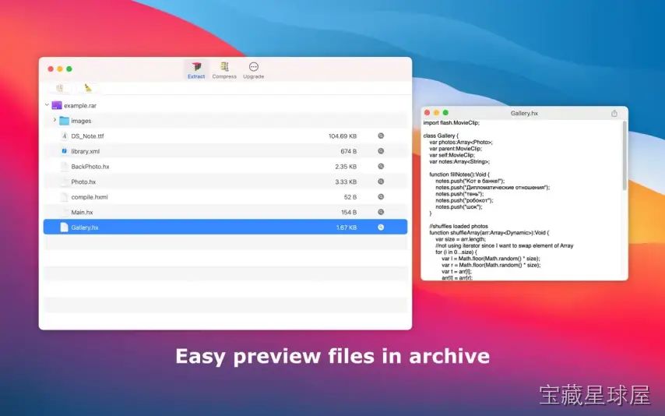
Task: Click the 'import flash.MovieClip;' line in preview
Action: click(452, 123)
